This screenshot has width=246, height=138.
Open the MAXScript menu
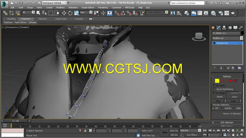coord(129,7)
